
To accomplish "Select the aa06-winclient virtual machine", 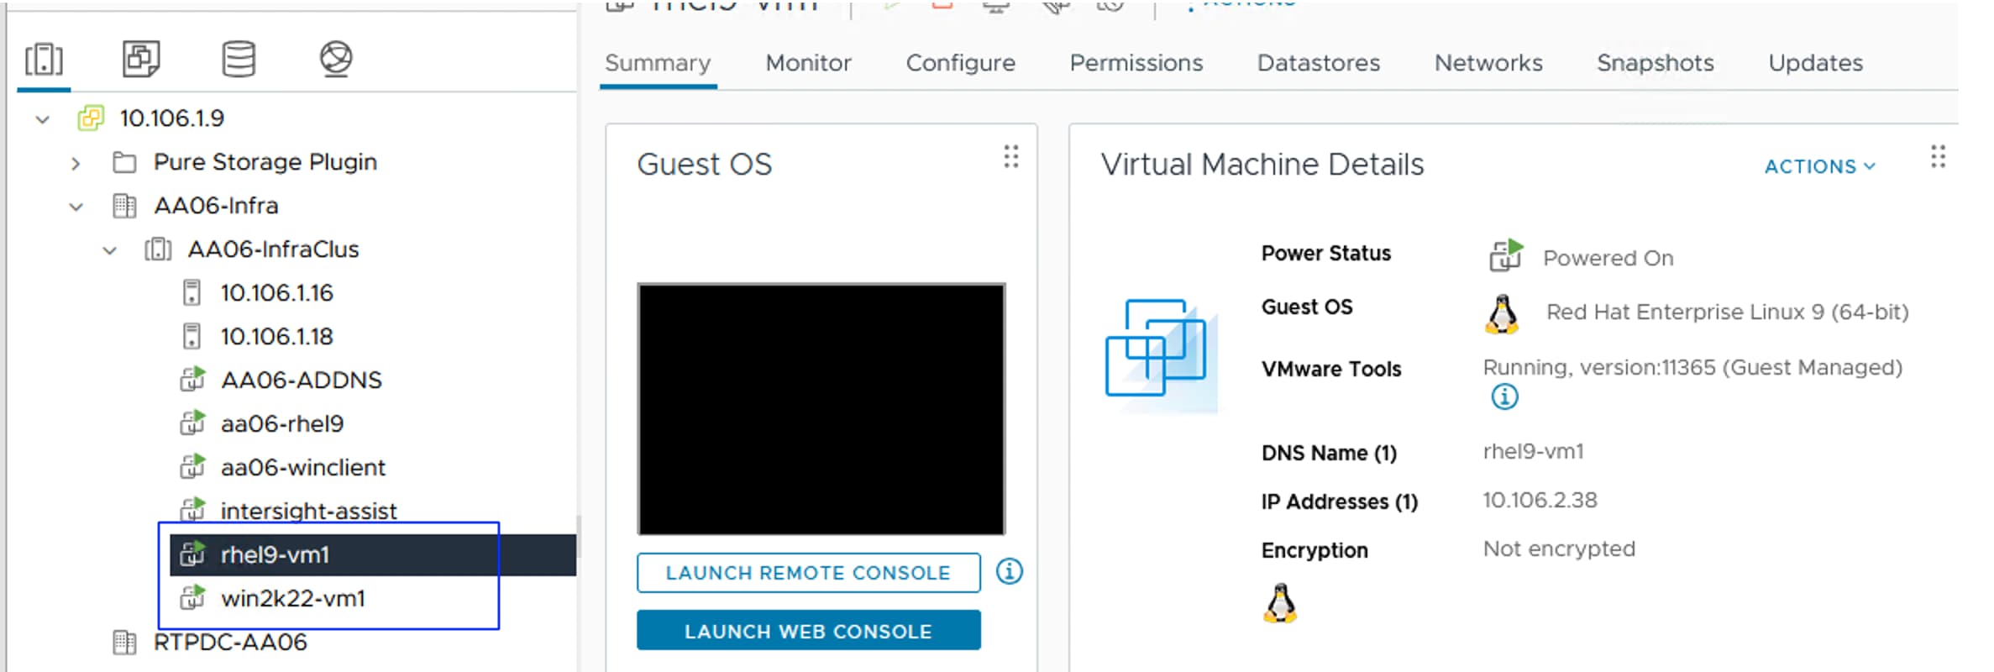I will (303, 468).
